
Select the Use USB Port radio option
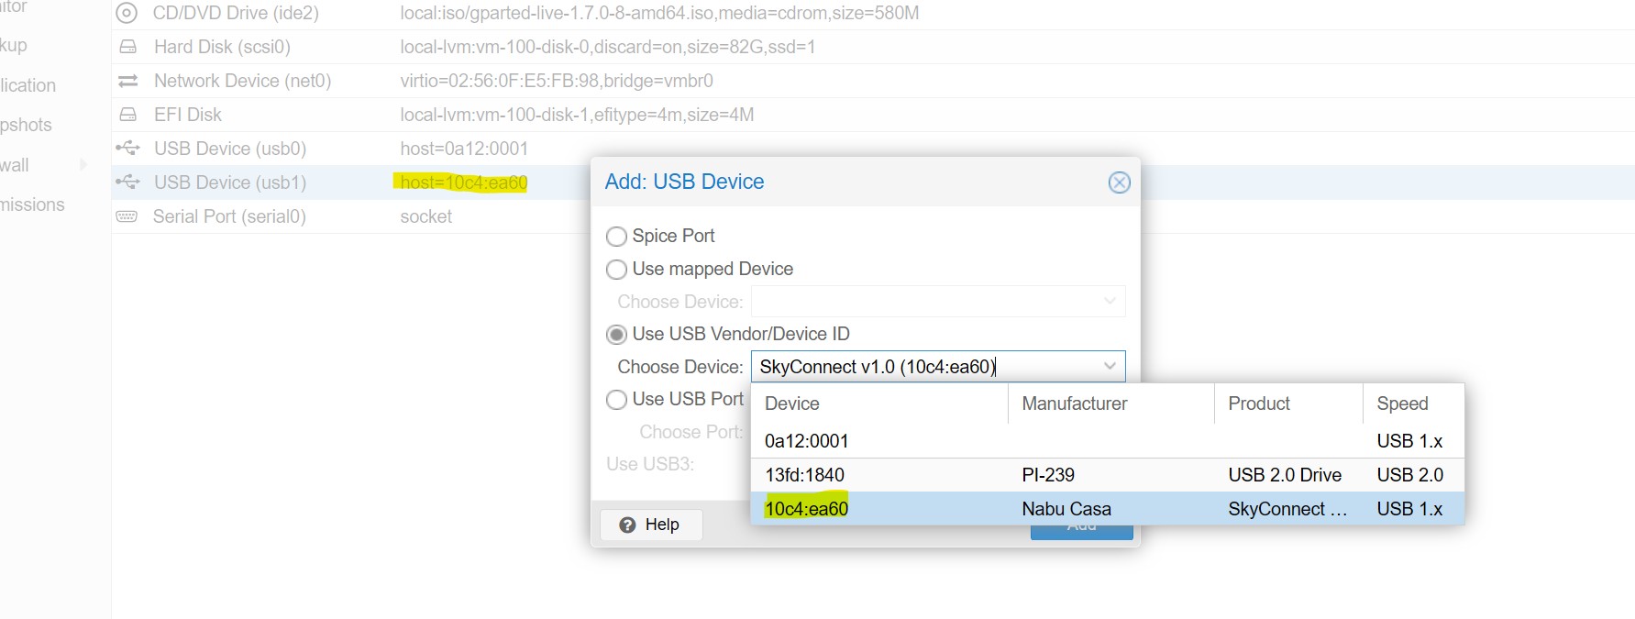coord(617,400)
